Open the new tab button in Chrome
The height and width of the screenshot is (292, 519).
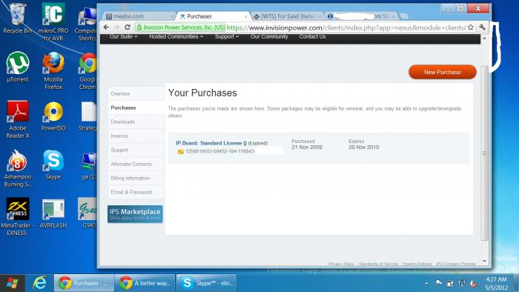(403, 16)
